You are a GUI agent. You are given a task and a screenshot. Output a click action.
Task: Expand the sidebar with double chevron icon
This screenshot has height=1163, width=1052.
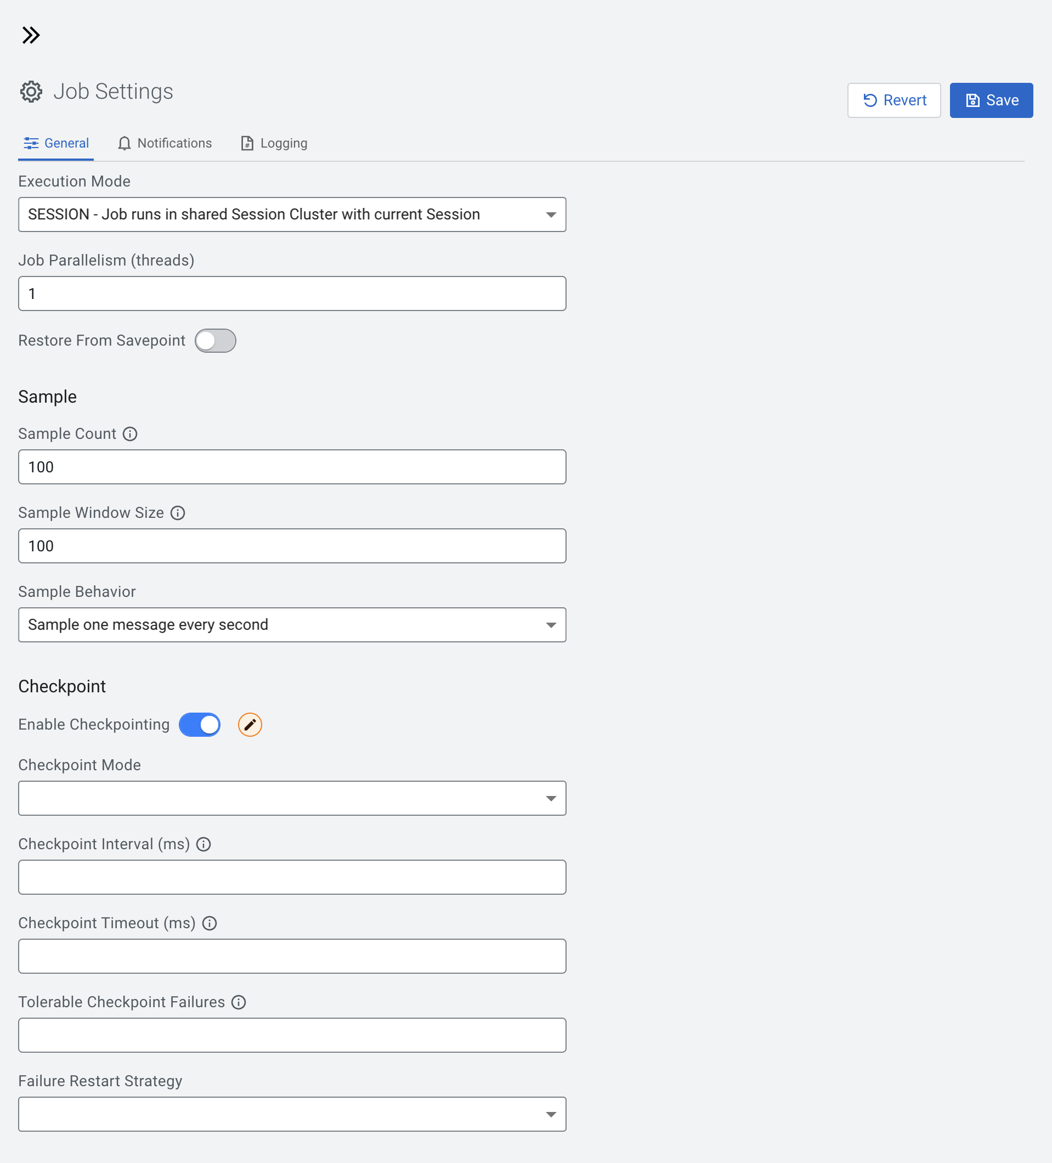tap(31, 35)
